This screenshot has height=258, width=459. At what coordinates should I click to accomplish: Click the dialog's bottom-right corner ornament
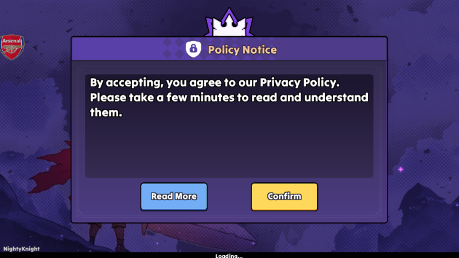(380, 216)
